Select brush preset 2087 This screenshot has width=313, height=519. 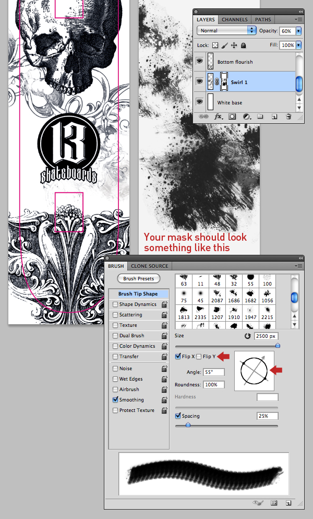(217, 296)
